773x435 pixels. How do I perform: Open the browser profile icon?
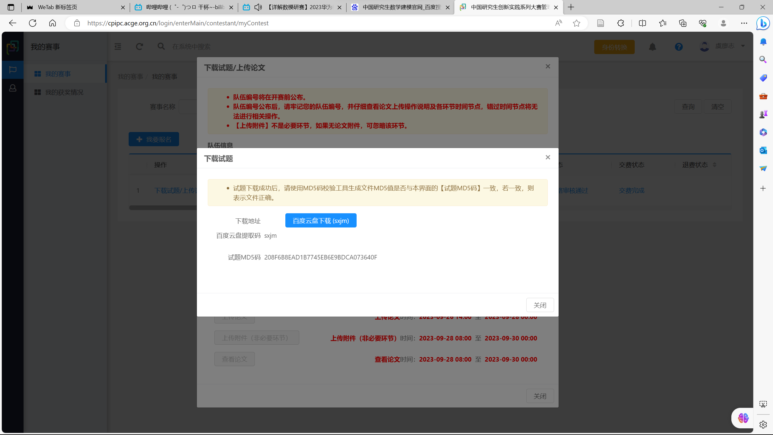723,23
